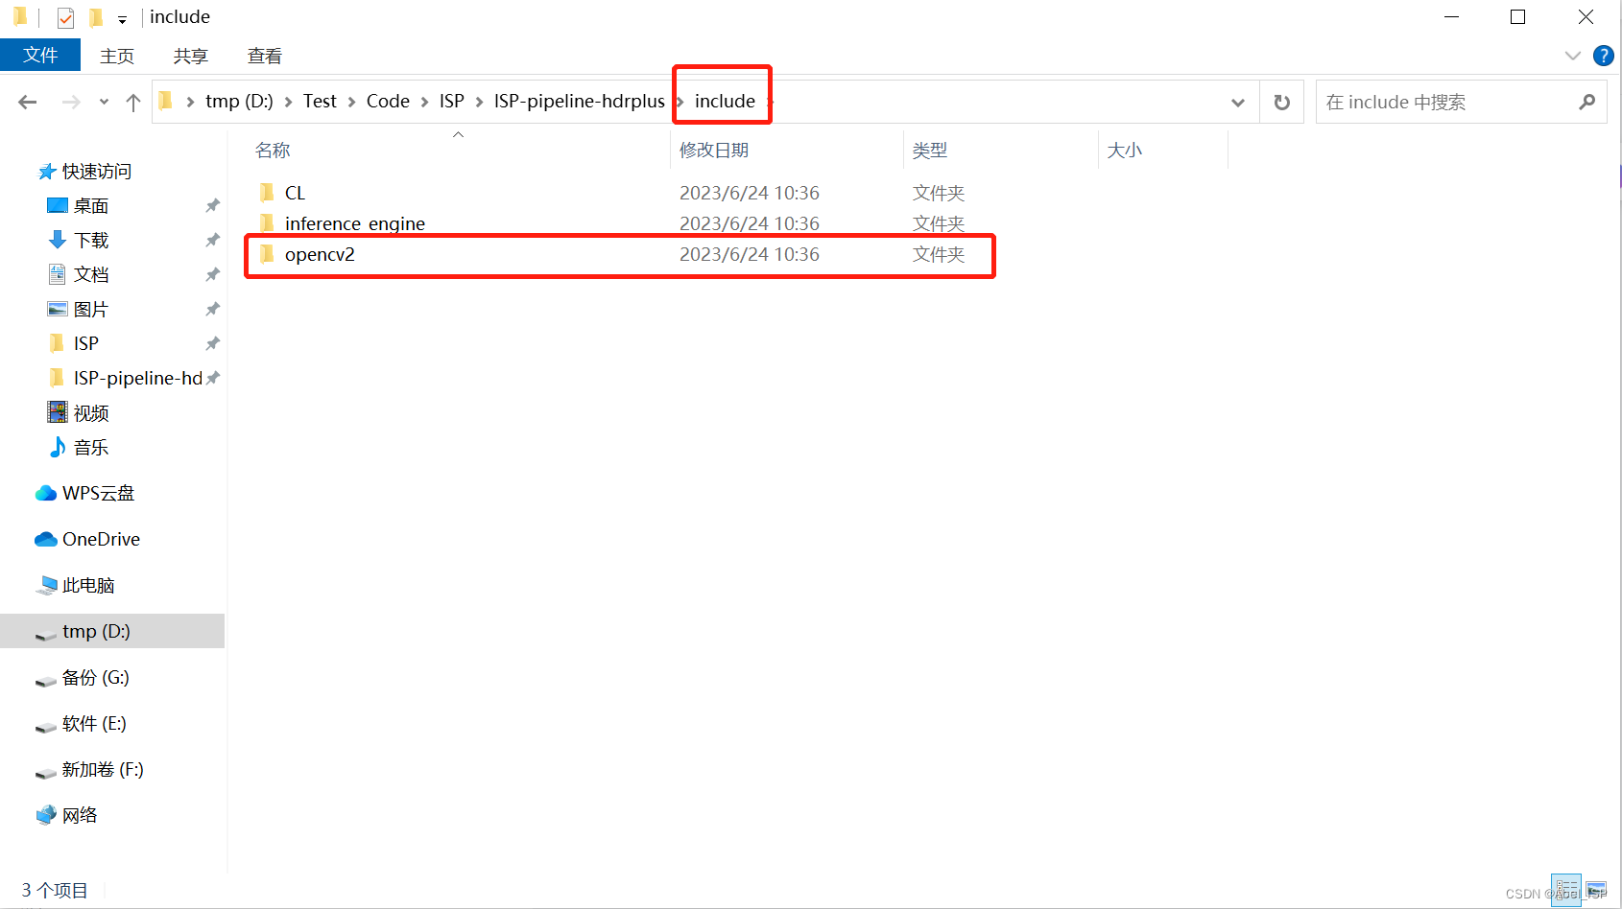Screen dimensions: 1622x909
Task: Click the folder icon at left of address bar
Action: (x=166, y=100)
